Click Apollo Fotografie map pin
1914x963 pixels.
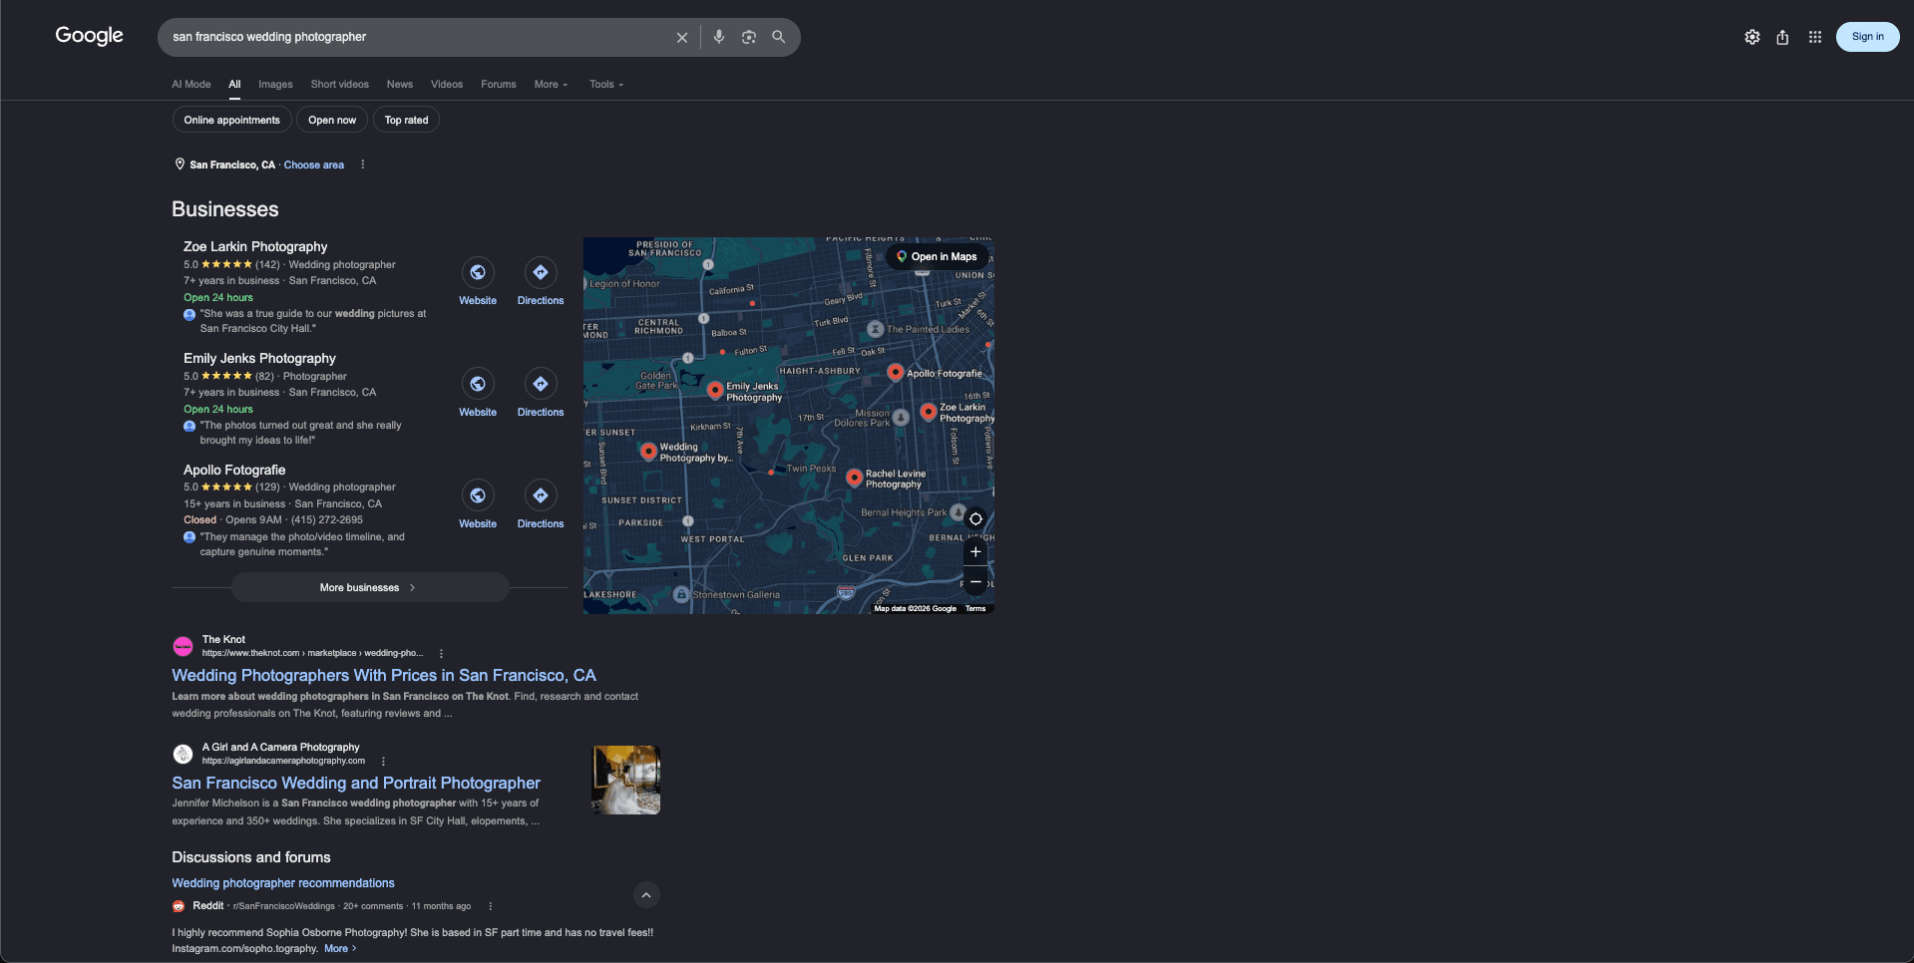(x=896, y=372)
